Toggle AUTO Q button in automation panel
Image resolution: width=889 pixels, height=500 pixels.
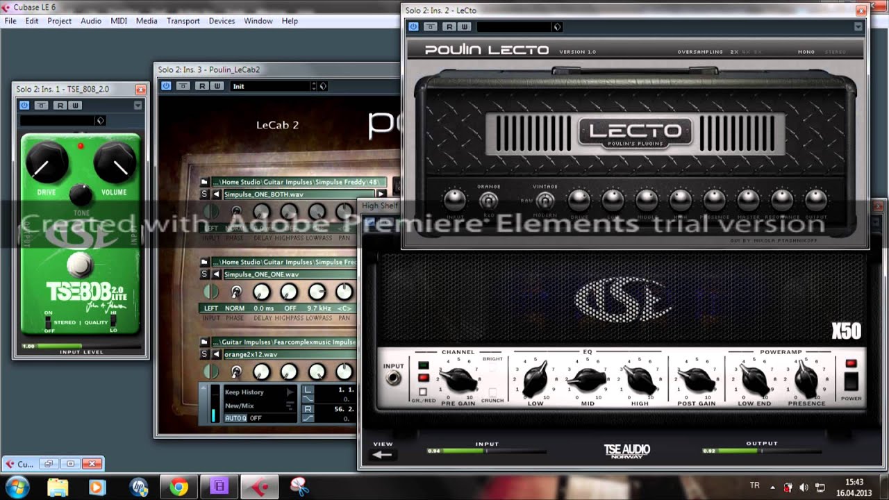point(235,418)
